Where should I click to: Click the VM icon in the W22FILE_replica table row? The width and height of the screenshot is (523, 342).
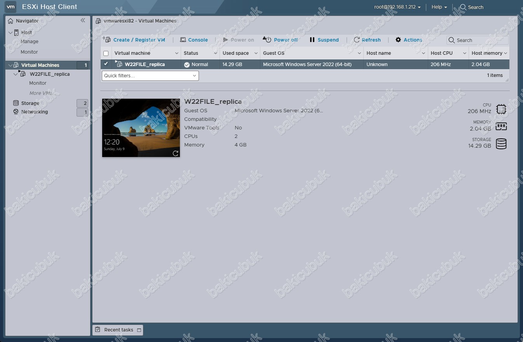point(119,64)
